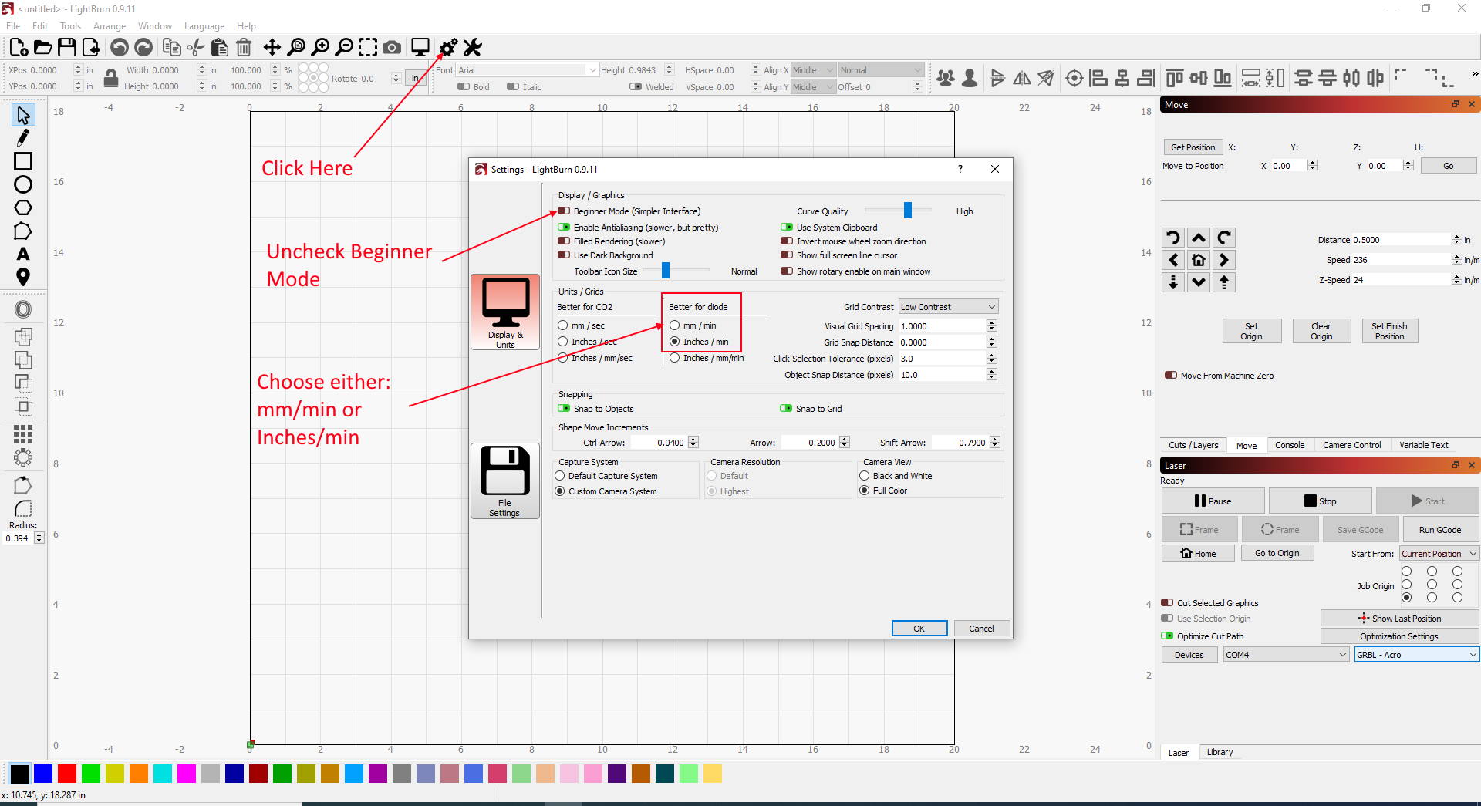The width and height of the screenshot is (1481, 806).
Task: Adjust the Curve Quality slider
Action: (907, 210)
